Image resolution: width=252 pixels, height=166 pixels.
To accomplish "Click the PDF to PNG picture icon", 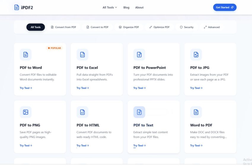I will pyautogui.click(x=25, y=112).
